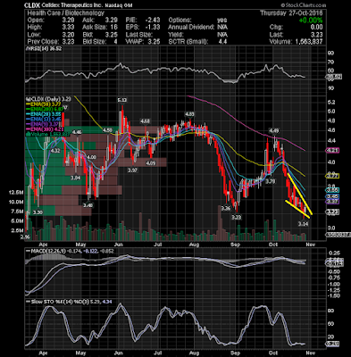
Task: Select the 4.00 price annotation
Action: [x=91, y=157]
